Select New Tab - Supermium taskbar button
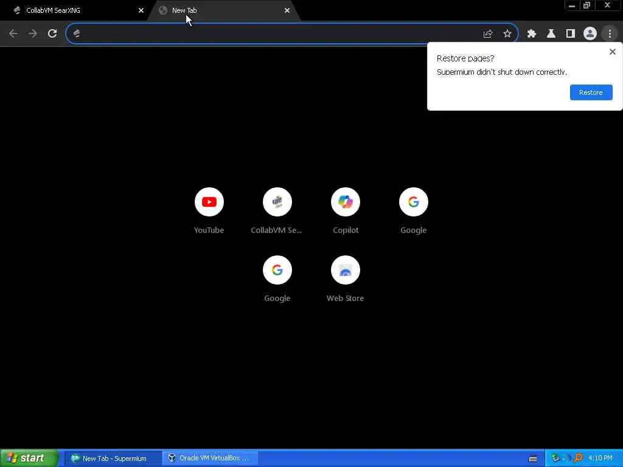Viewport: 623px width, 467px height. 113,458
